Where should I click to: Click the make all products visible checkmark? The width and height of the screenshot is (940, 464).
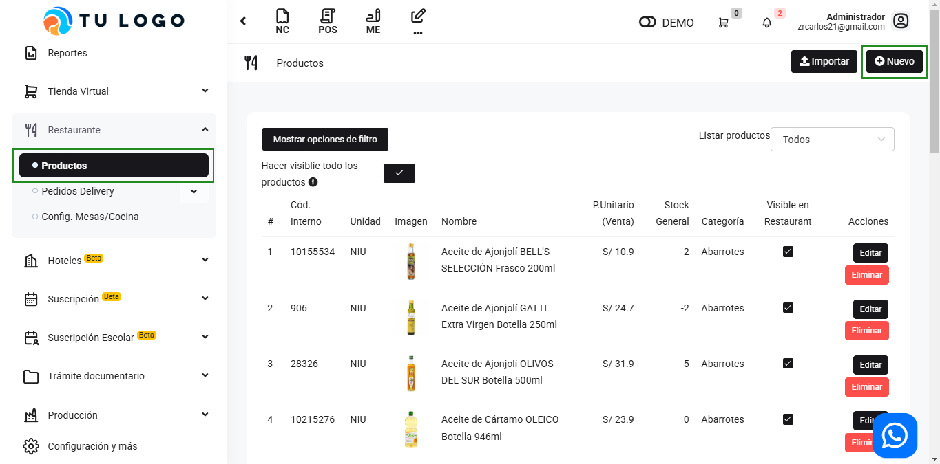pos(399,173)
